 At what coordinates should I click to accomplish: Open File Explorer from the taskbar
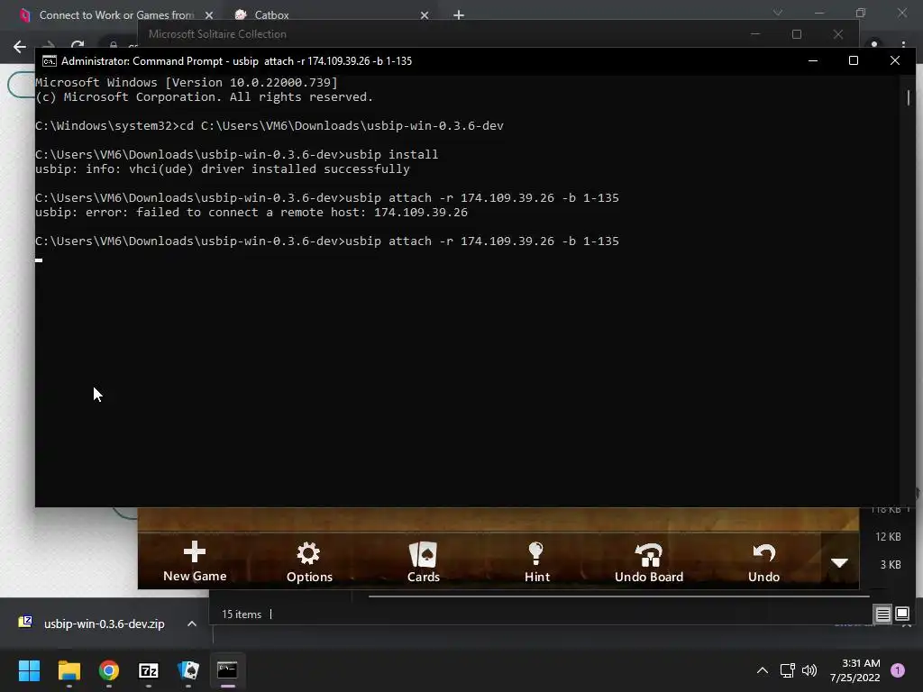pos(69,670)
